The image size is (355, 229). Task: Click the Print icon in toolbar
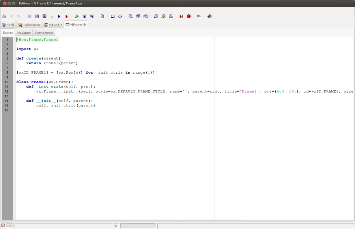(x=171, y=17)
